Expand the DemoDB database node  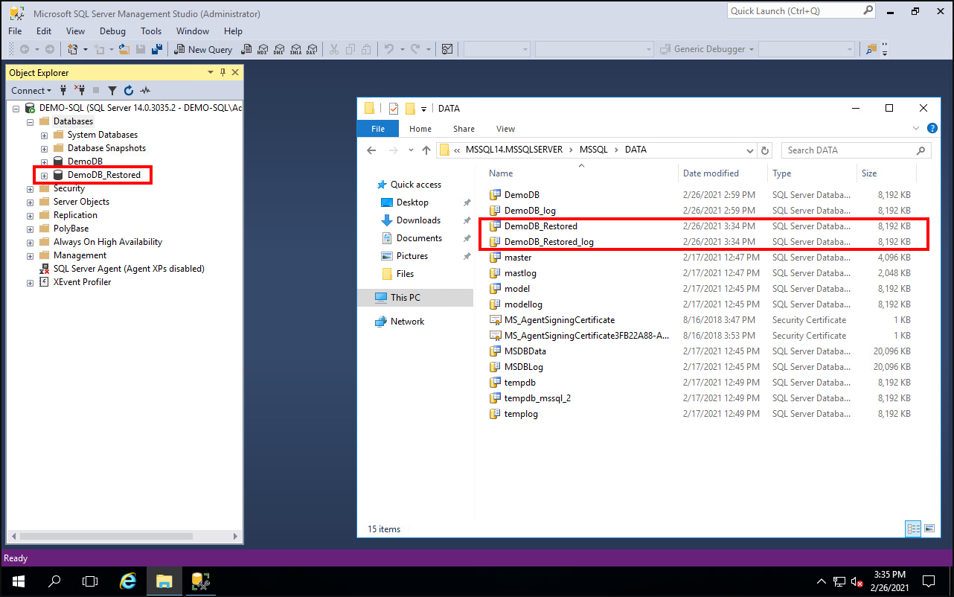[44, 162]
